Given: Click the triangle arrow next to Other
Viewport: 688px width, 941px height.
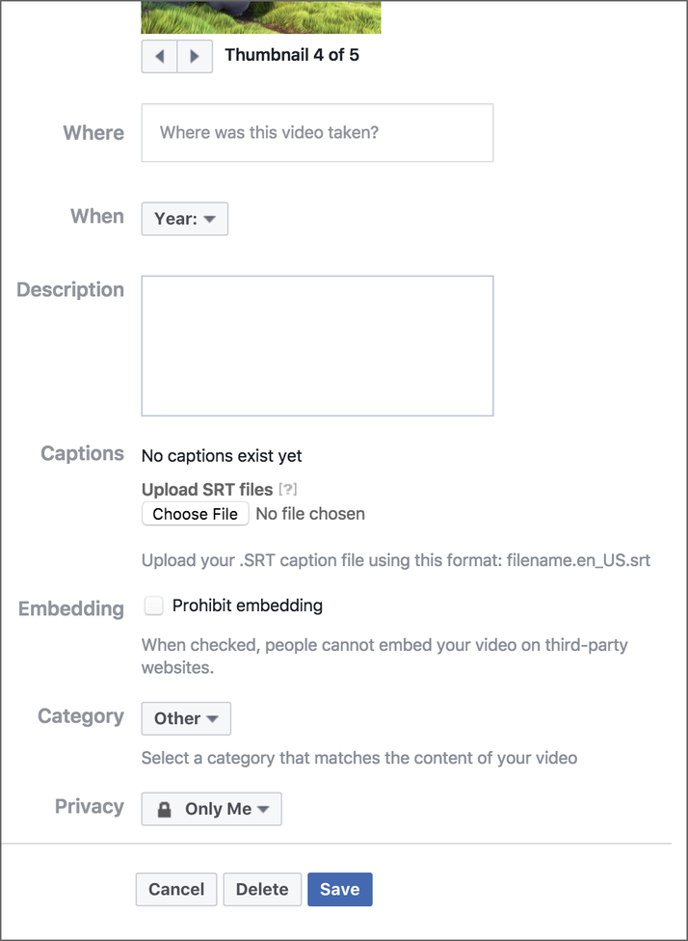Looking at the screenshot, I should 212,718.
